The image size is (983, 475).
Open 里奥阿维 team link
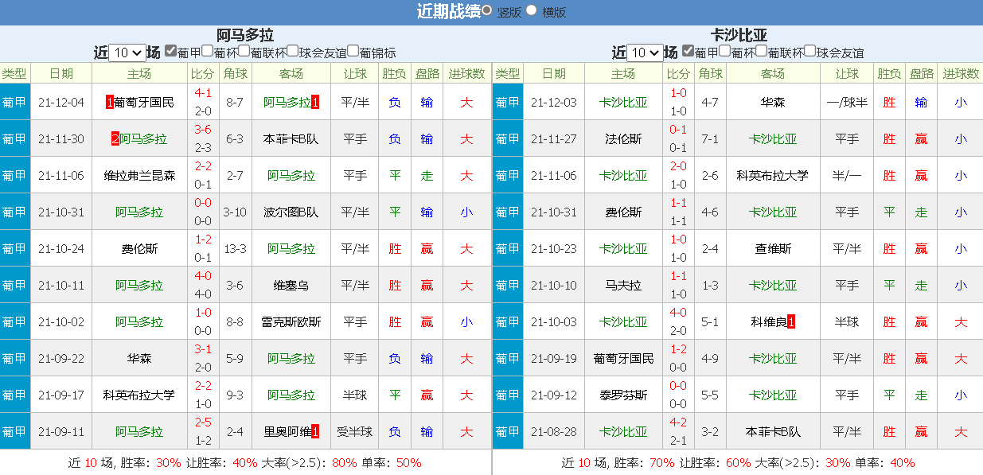[x=287, y=432]
